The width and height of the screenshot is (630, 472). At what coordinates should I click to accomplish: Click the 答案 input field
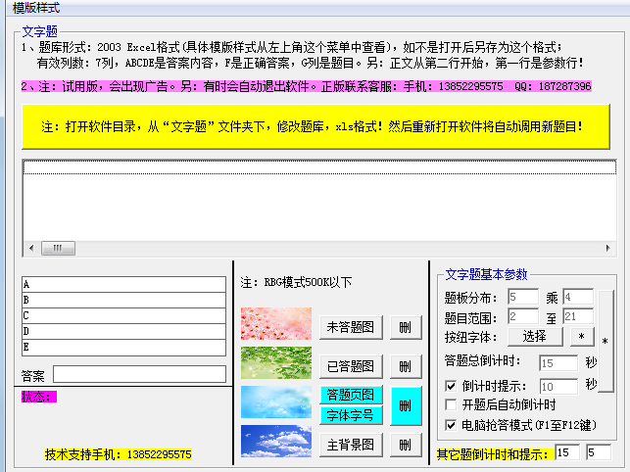point(139,374)
